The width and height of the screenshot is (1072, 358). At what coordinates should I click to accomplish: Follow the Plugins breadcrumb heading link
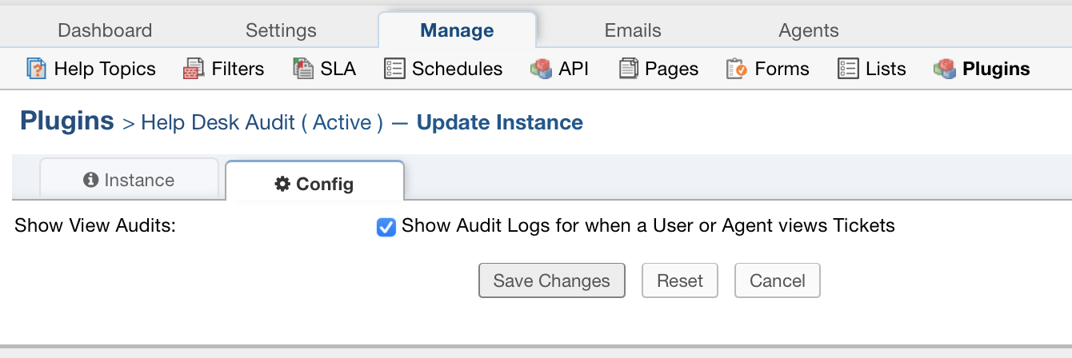pos(67,121)
